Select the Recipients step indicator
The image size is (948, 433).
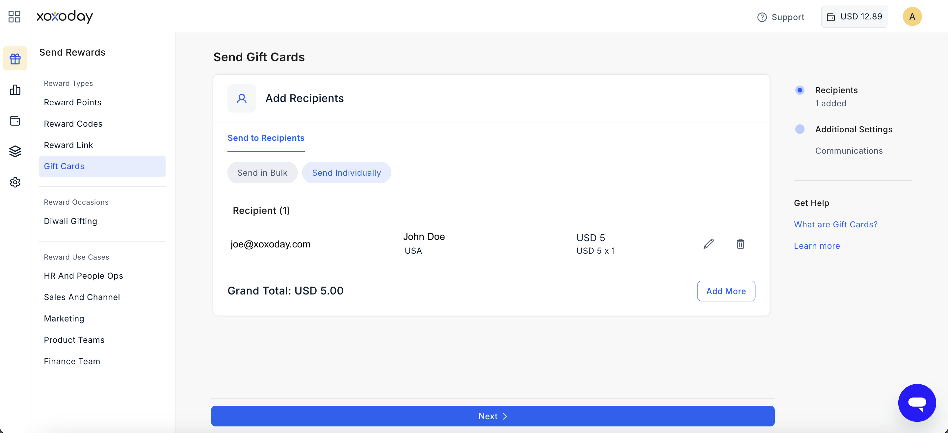(800, 90)
